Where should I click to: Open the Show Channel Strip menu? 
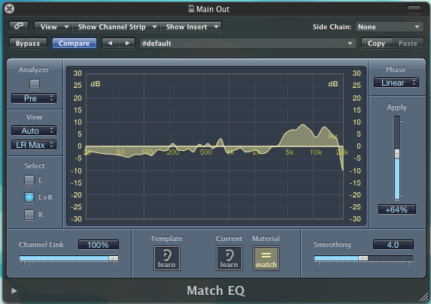point(117,27)
